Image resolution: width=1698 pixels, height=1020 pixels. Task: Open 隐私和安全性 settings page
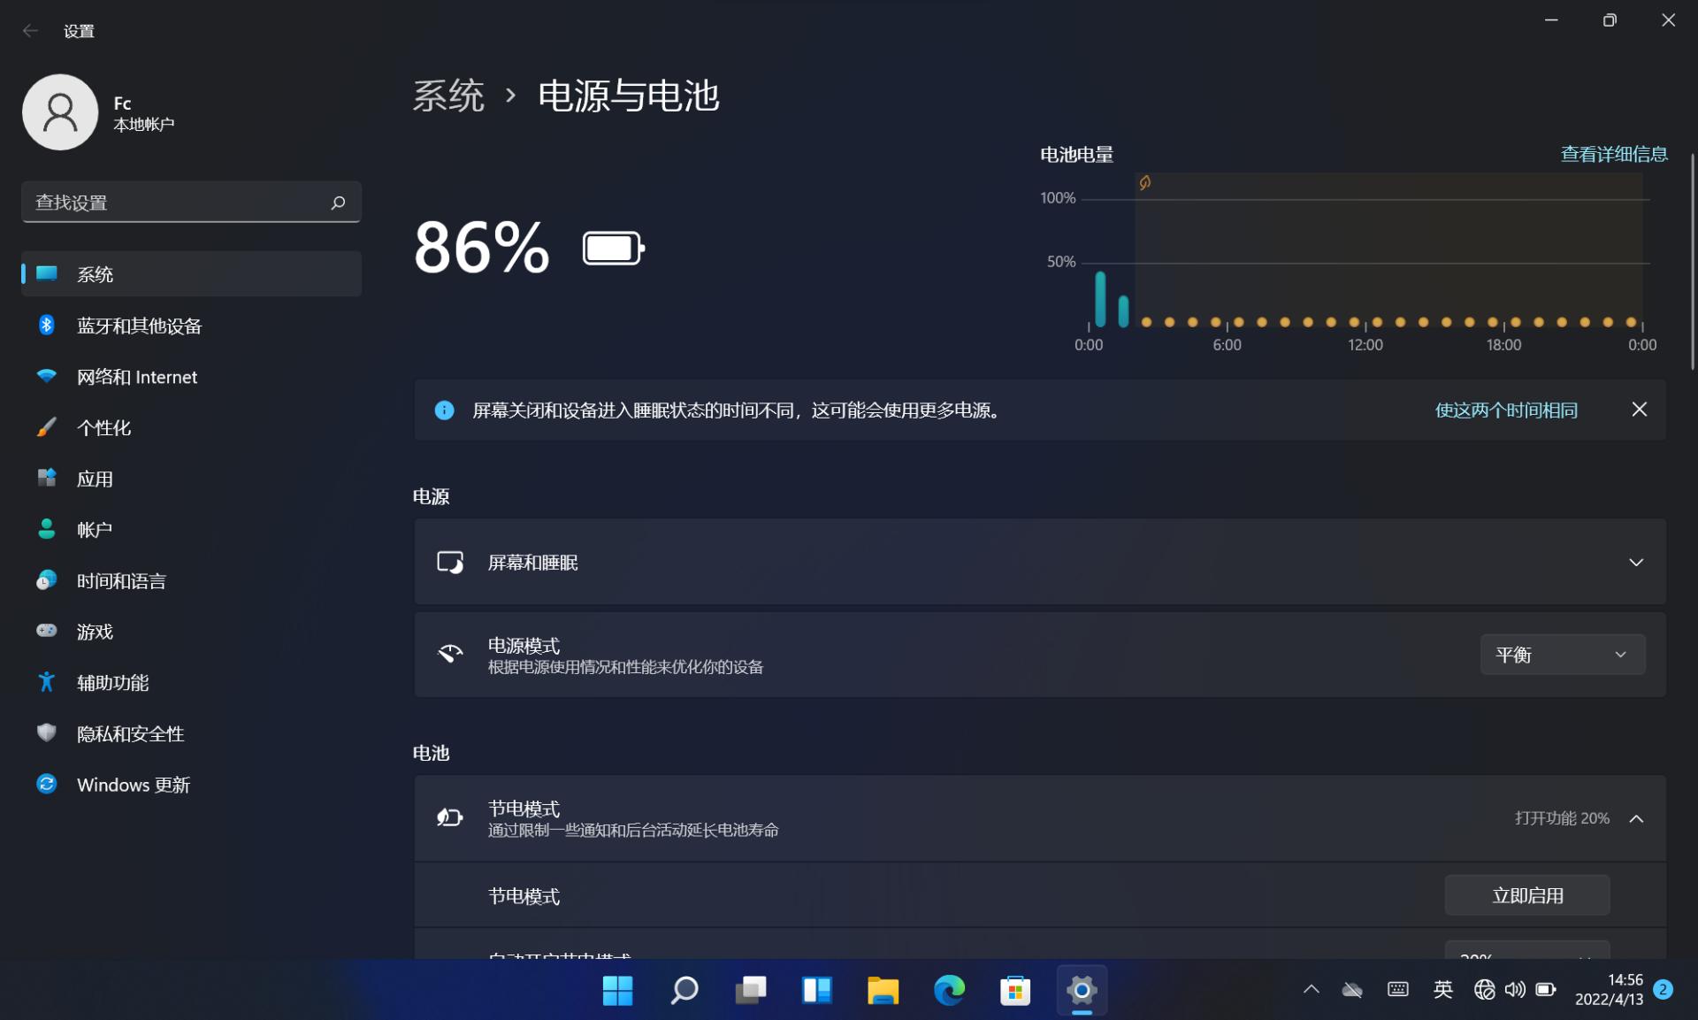pos(130,733)
